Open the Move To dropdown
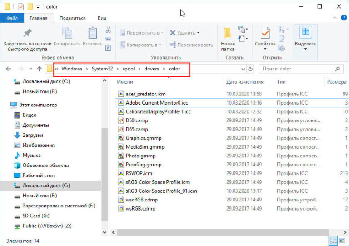The width and height of the screenshot is (349, 246). pos(142,33)
